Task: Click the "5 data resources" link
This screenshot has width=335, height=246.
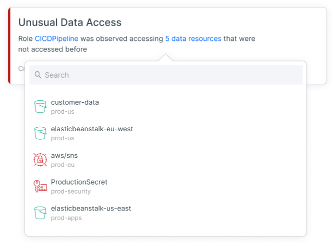Action: click(x=193, y=38)
